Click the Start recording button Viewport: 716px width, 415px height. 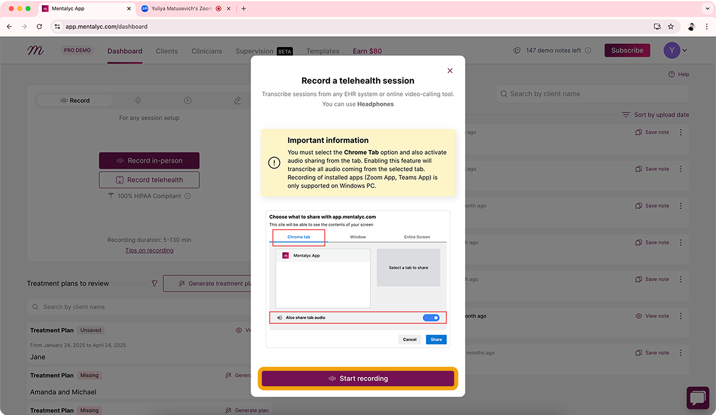358,378
